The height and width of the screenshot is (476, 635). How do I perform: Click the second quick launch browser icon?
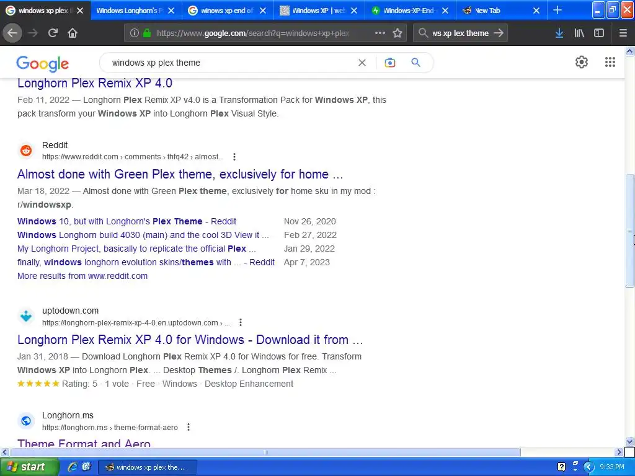(x=86, y=467)
